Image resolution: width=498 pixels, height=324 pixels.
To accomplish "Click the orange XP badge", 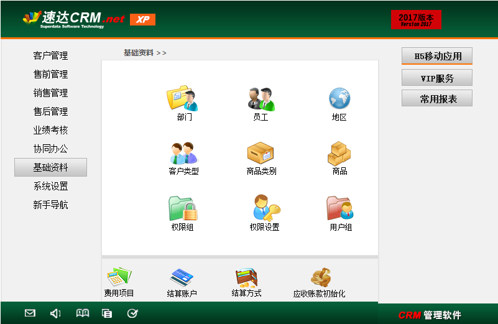I will click(142, 19).
